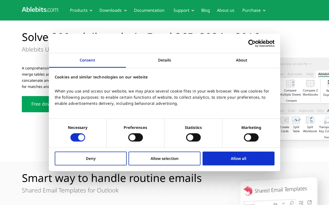Click the red Shared Email Templates arrow logo
Image resolution: width=329 pixels, height=205 pixels.
coord(248,191)
